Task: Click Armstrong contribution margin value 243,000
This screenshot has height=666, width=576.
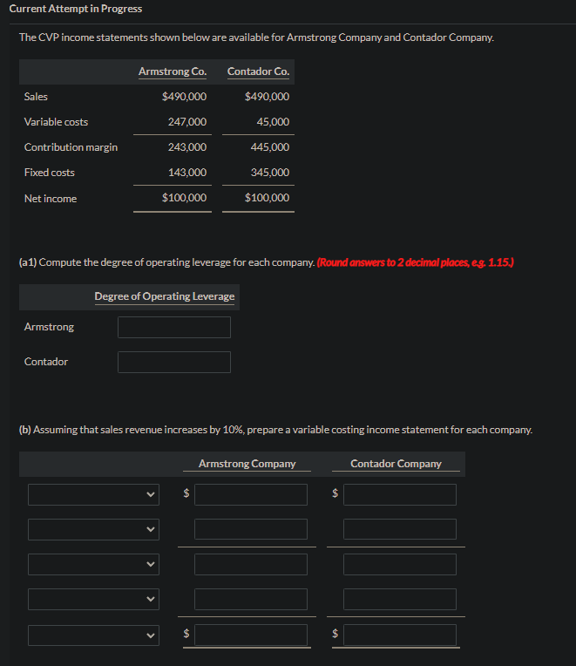Action: (x=187, y=147)
